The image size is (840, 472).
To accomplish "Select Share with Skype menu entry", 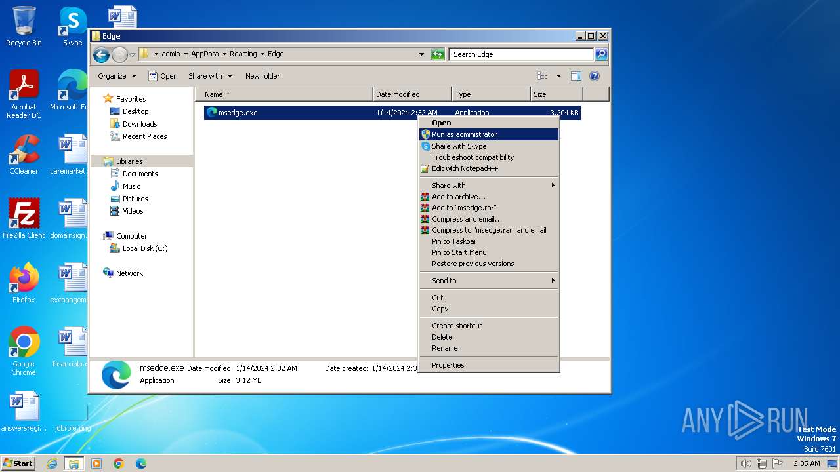I will tap(489, 146).
